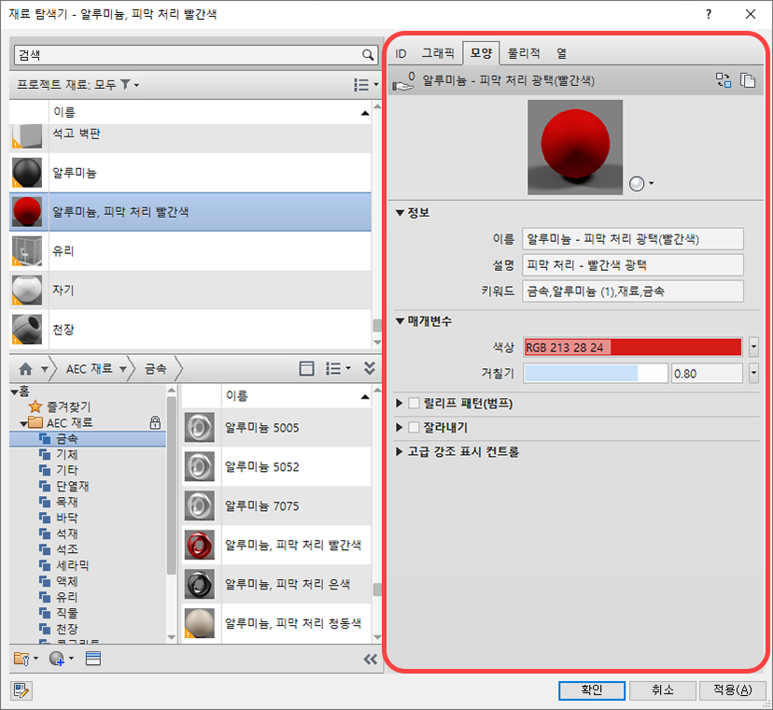
Task: Click the duplicate asset icon
Action: click(748, 80)
